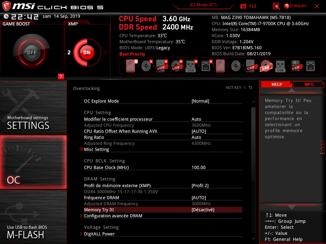Screen dimensions: 326x244
Task: Open the Memory Try It! [Désactivé] dropdown
Action: pyautogui.click(x=203, y=210)
